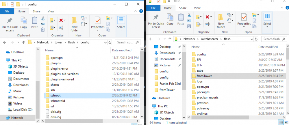Select Local Disk (C:) in config navigation

23,109
